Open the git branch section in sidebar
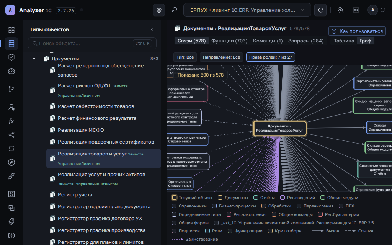Image resolution: width=392 pixels, height=245 pixels. point(11,89)
